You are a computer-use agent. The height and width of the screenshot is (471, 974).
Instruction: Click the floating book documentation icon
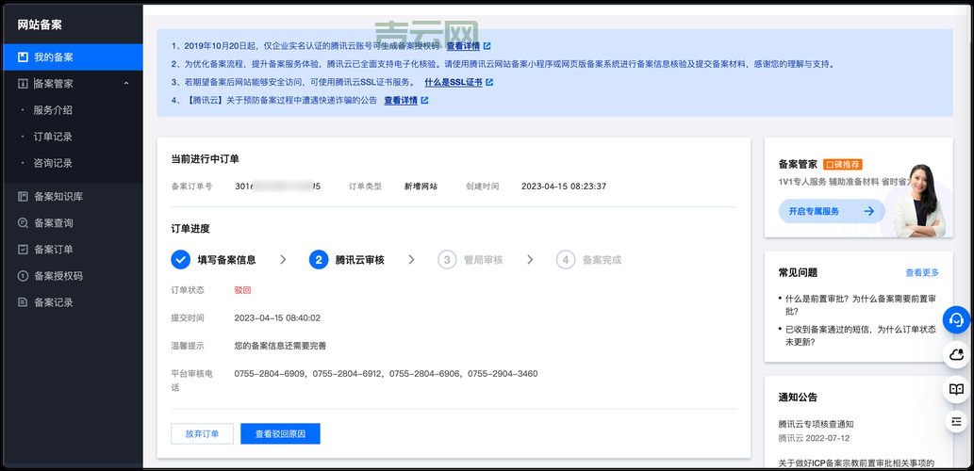(x=957, y=389)
